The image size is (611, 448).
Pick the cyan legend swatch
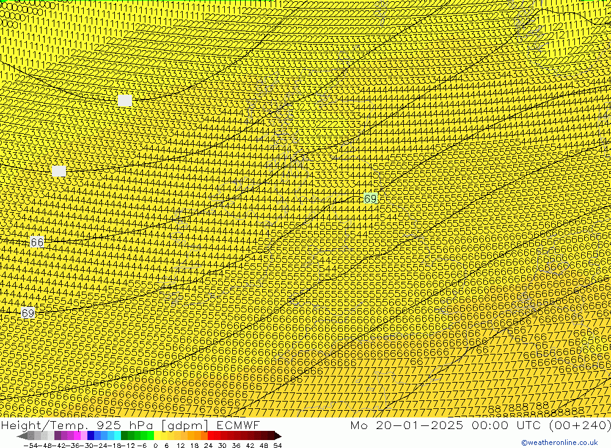(117, 436)
